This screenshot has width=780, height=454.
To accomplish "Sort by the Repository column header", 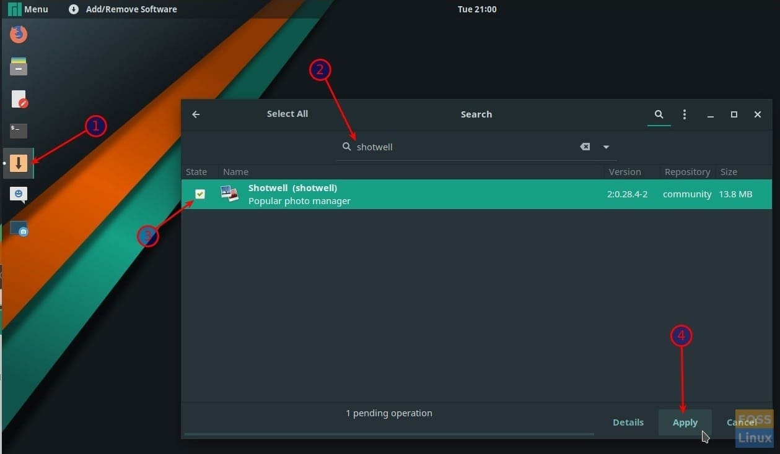I will coord(687,172).
